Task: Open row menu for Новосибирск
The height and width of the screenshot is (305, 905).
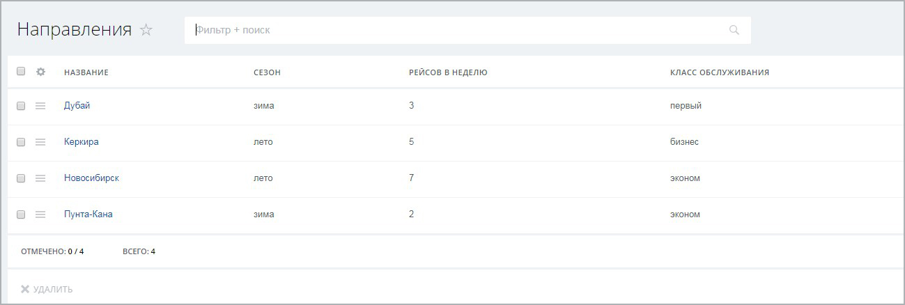Action: click(40, 178)
